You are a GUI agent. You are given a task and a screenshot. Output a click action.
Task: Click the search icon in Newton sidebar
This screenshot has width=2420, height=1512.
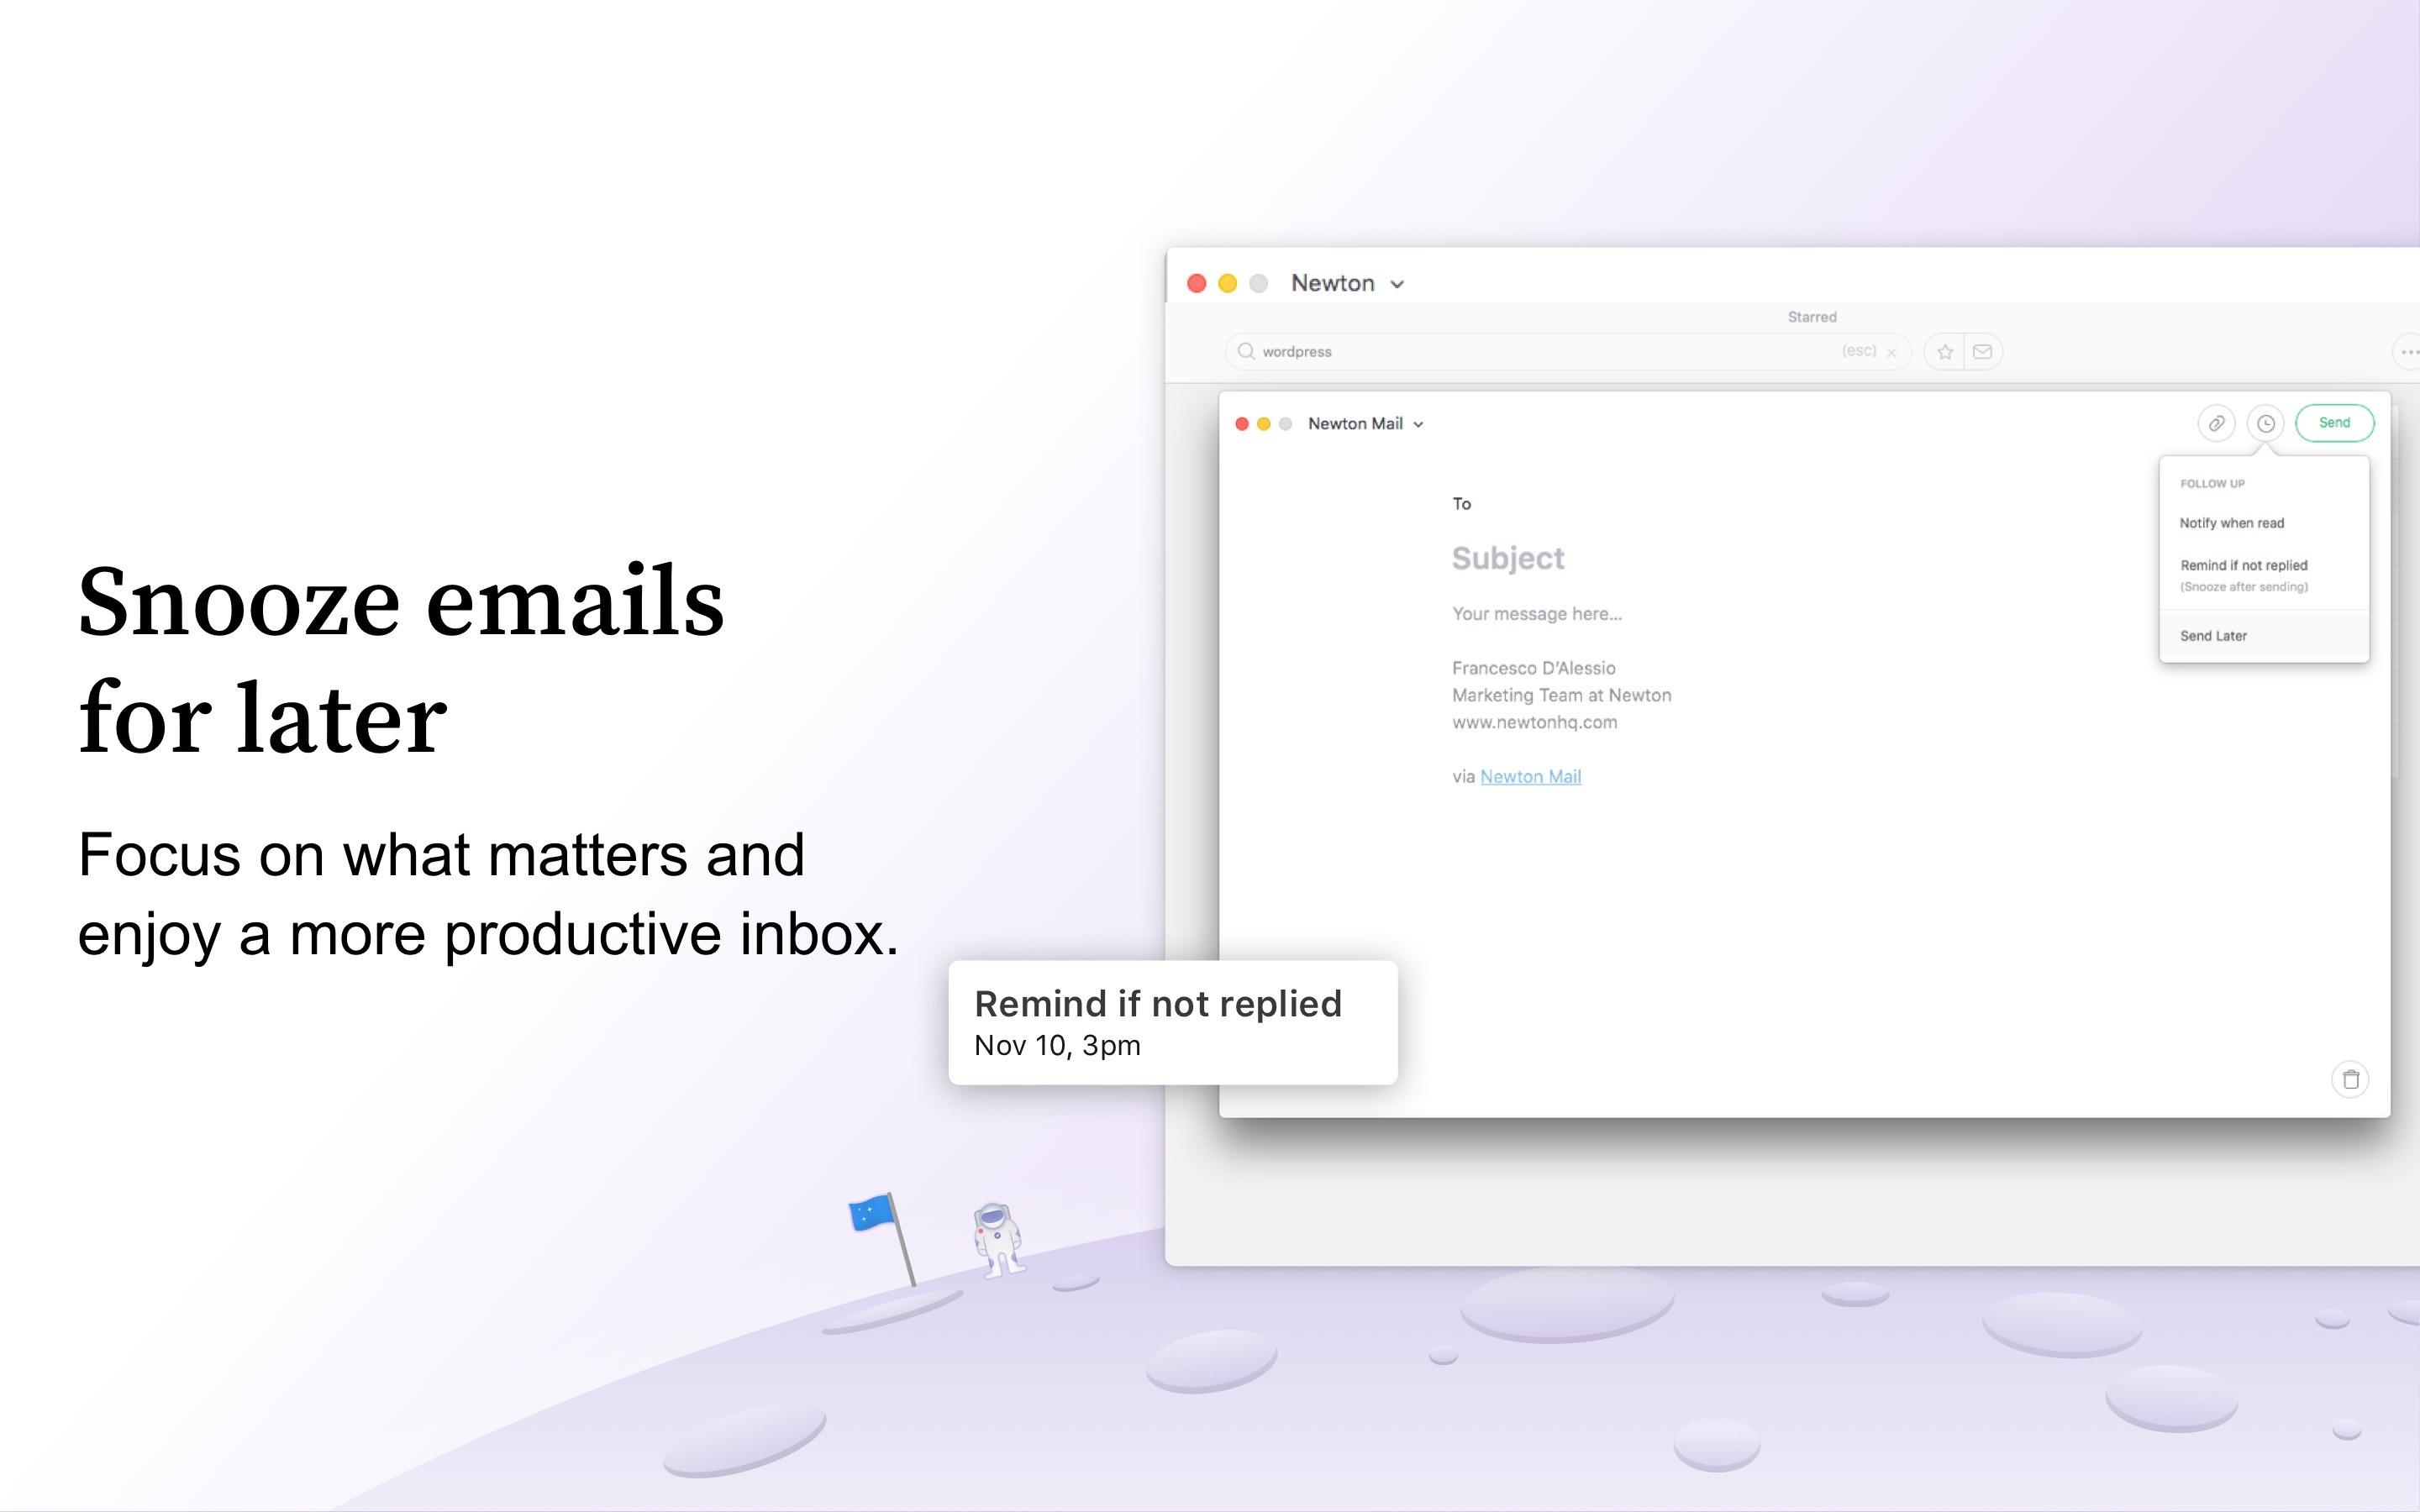1244,350
